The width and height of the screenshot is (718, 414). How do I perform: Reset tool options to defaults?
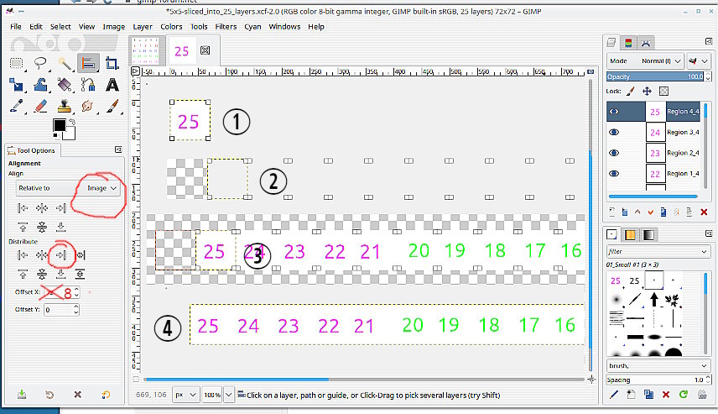tap(106, 395)
